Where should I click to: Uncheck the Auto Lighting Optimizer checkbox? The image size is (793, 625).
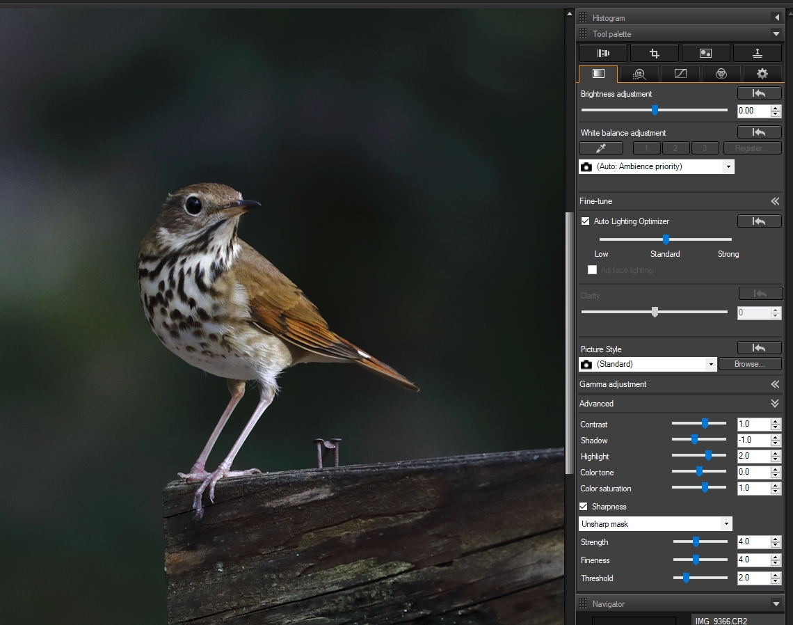coord(585,221)
